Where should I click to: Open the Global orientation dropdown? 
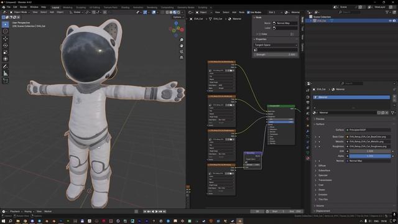click(76, 12)
